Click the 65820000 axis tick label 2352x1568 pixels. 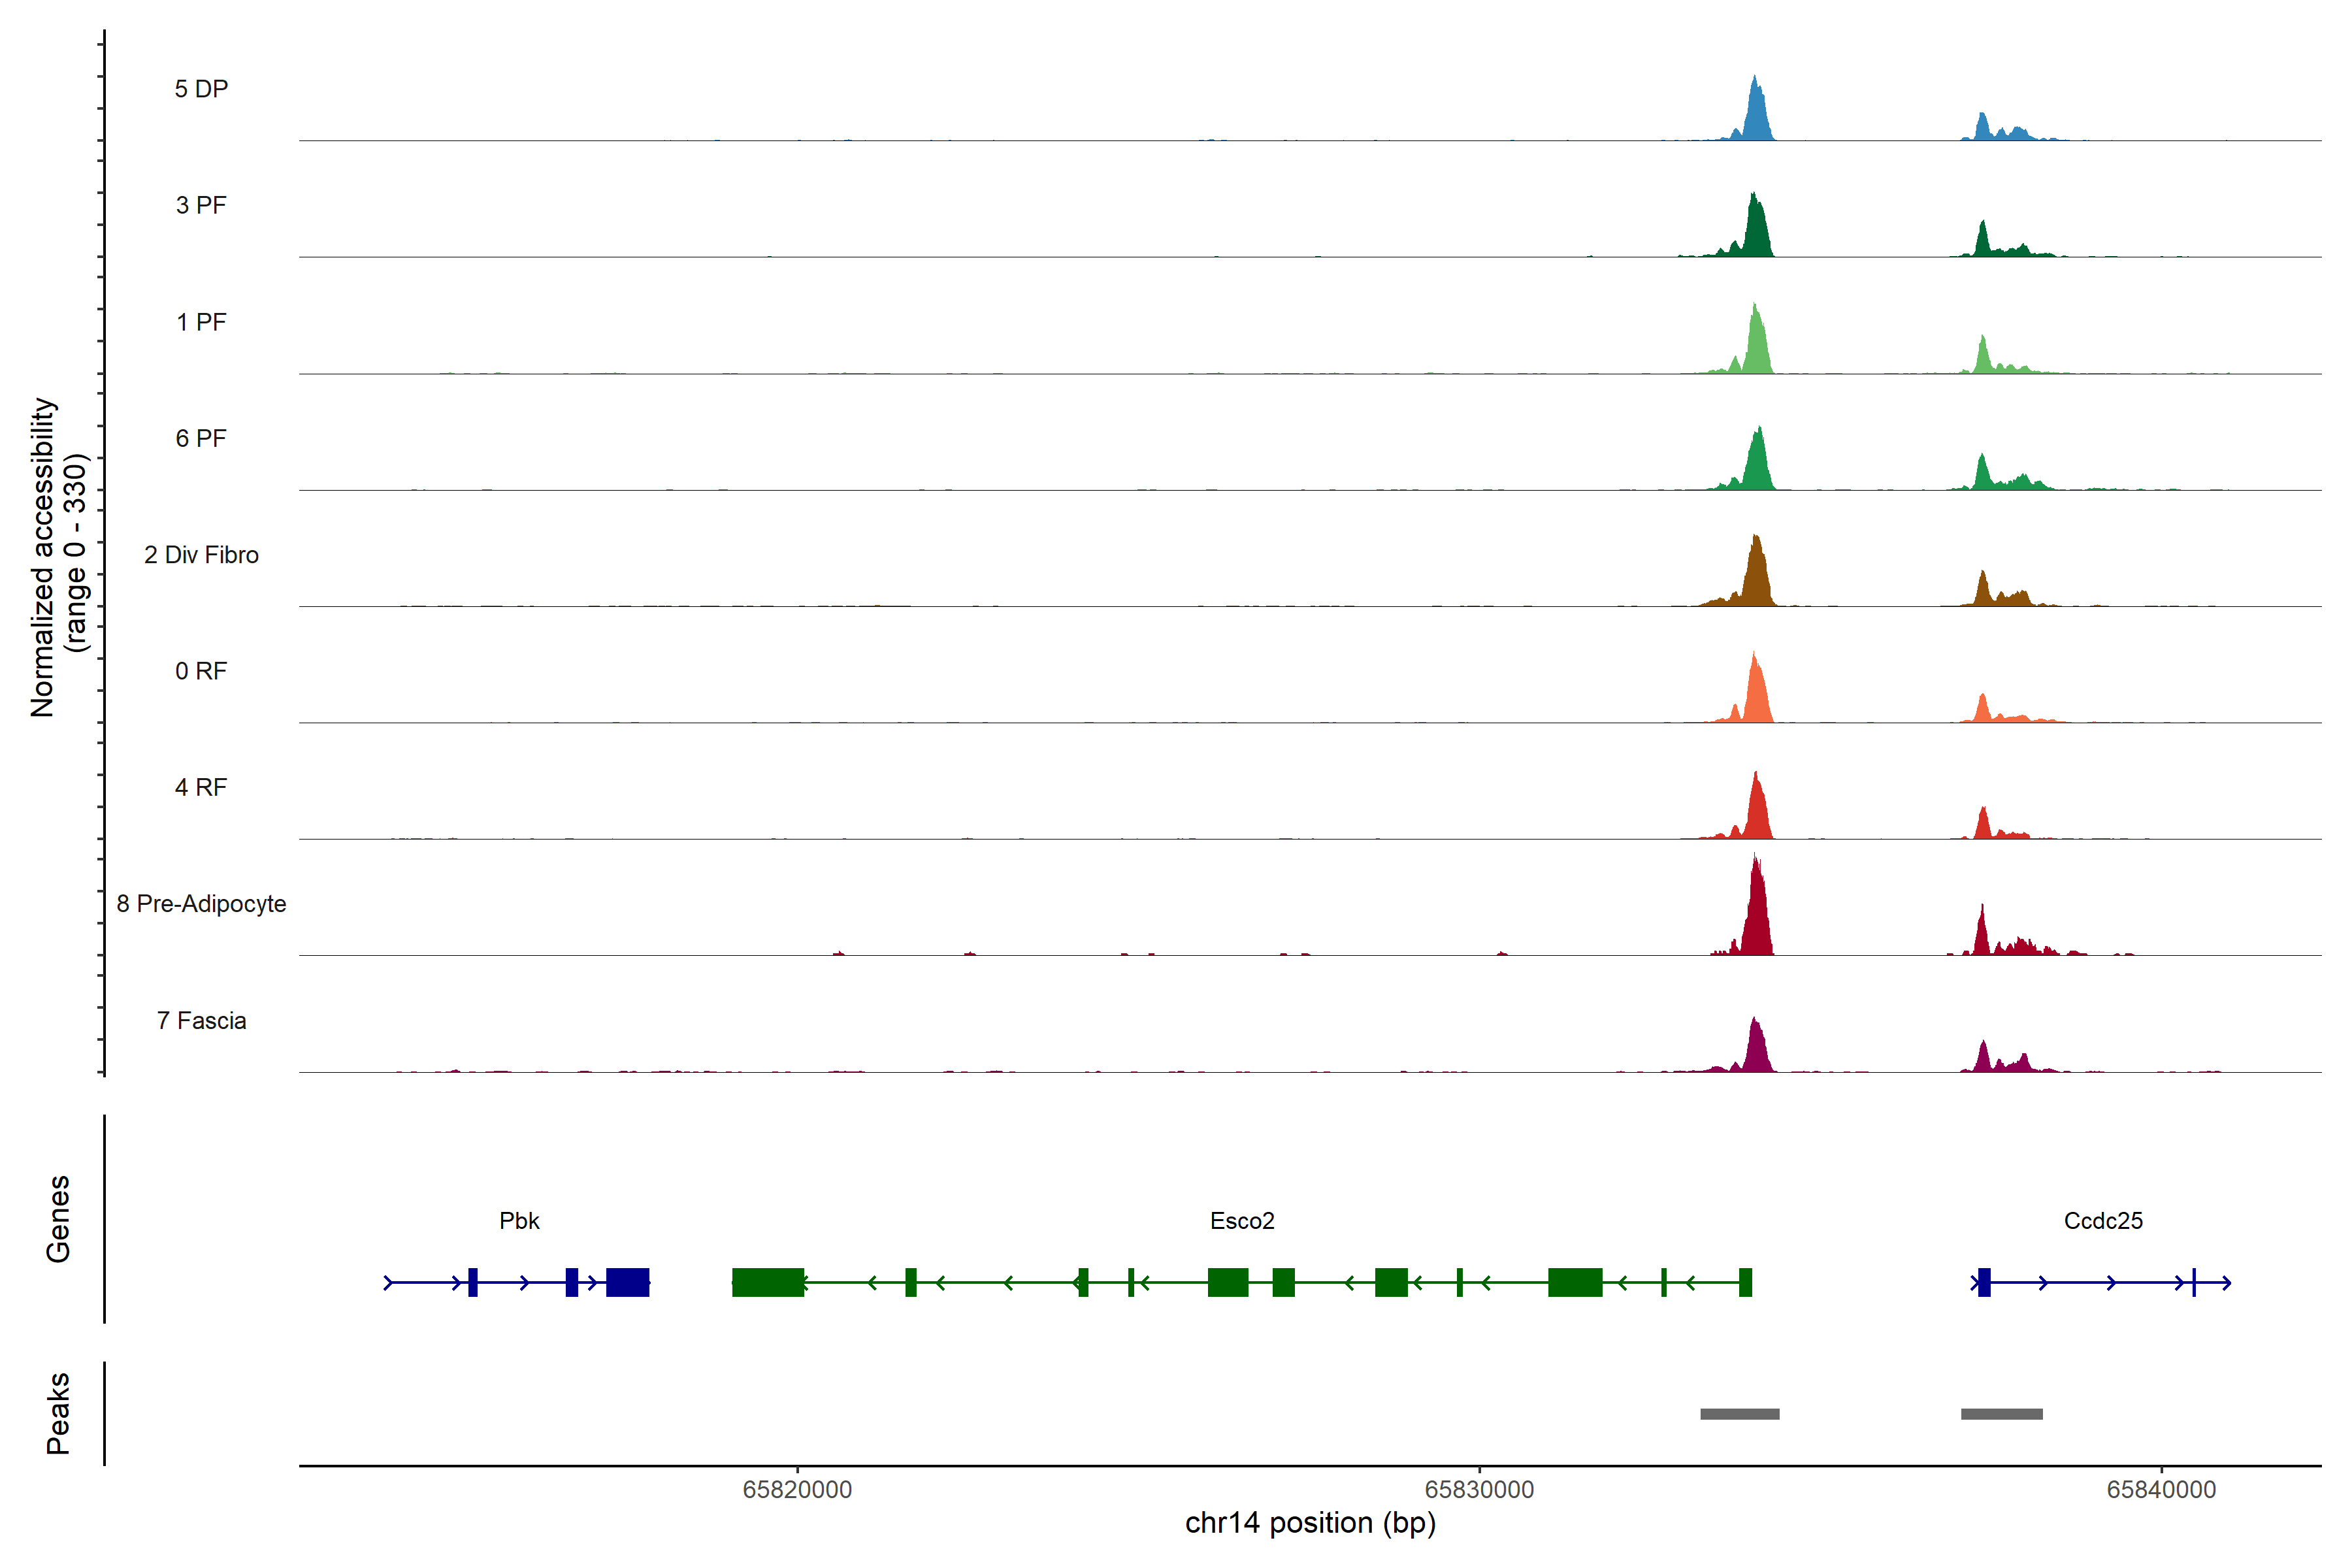[x=797, y=1490]
